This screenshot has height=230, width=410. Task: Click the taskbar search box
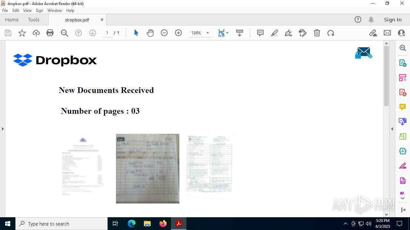coord(61,224)
